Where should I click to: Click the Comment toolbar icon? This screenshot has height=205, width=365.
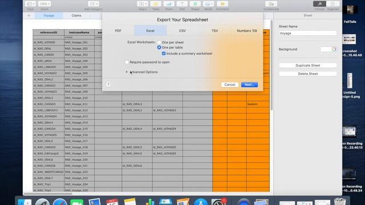(222, 4)
